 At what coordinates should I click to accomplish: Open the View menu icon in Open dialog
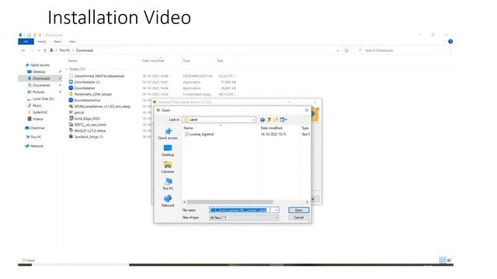tap(283, 120)
